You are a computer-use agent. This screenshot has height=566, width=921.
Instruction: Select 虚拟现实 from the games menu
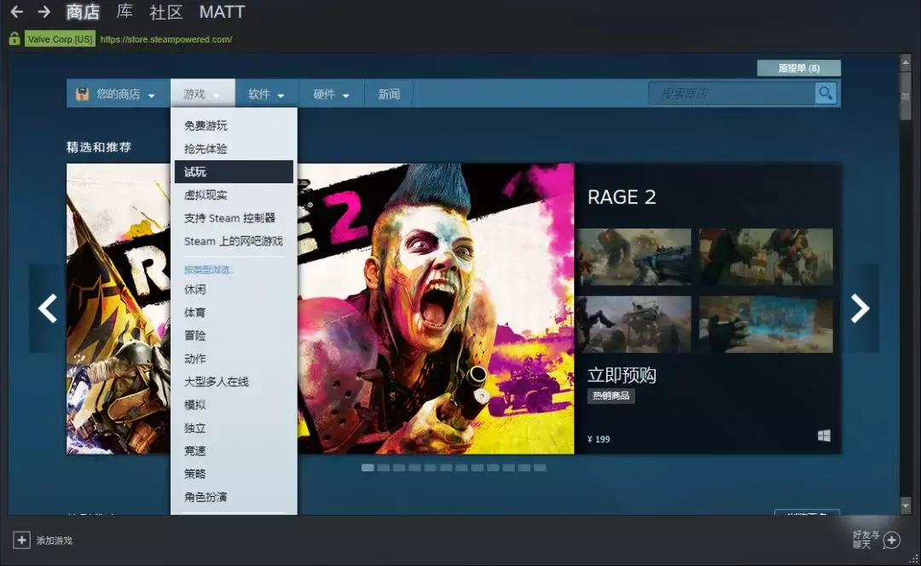tap(206, 195)
